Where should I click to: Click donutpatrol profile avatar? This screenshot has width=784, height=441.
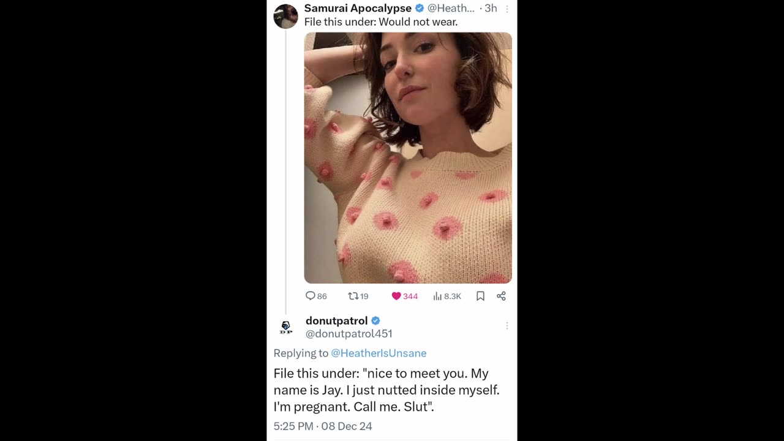click(x=285, y=328)
